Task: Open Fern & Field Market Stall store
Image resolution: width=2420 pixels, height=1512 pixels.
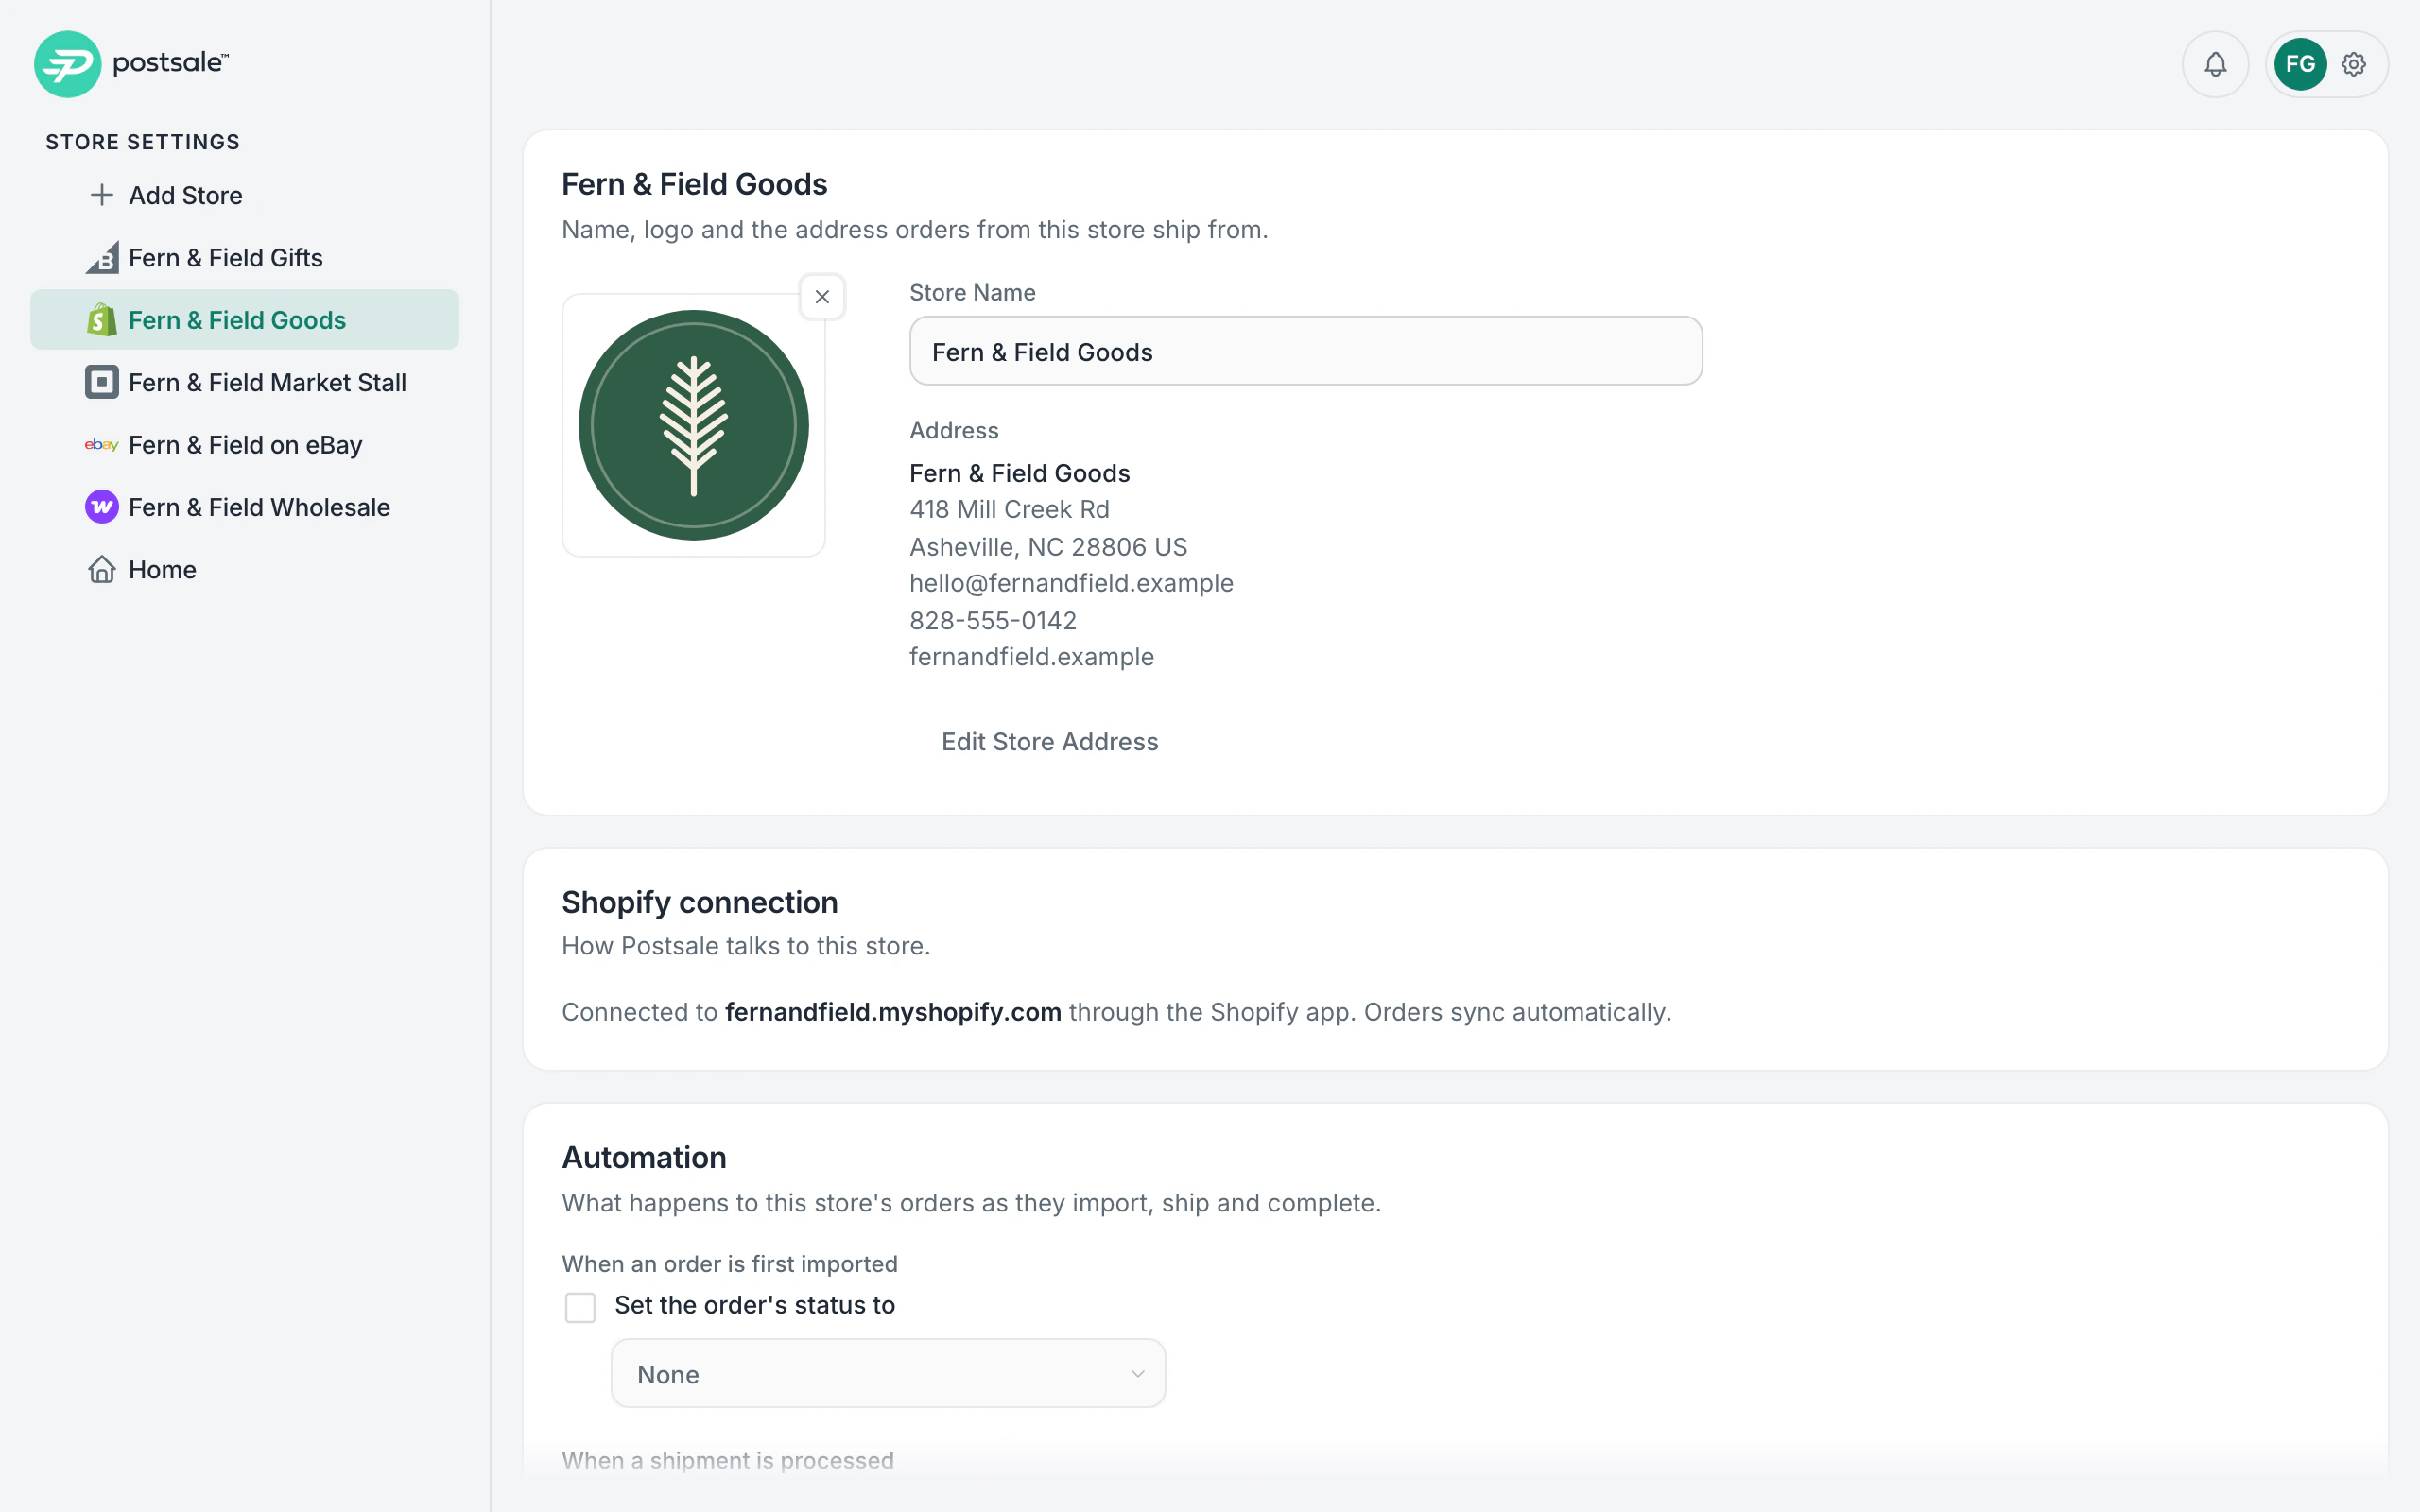Action: coord(245,382)
